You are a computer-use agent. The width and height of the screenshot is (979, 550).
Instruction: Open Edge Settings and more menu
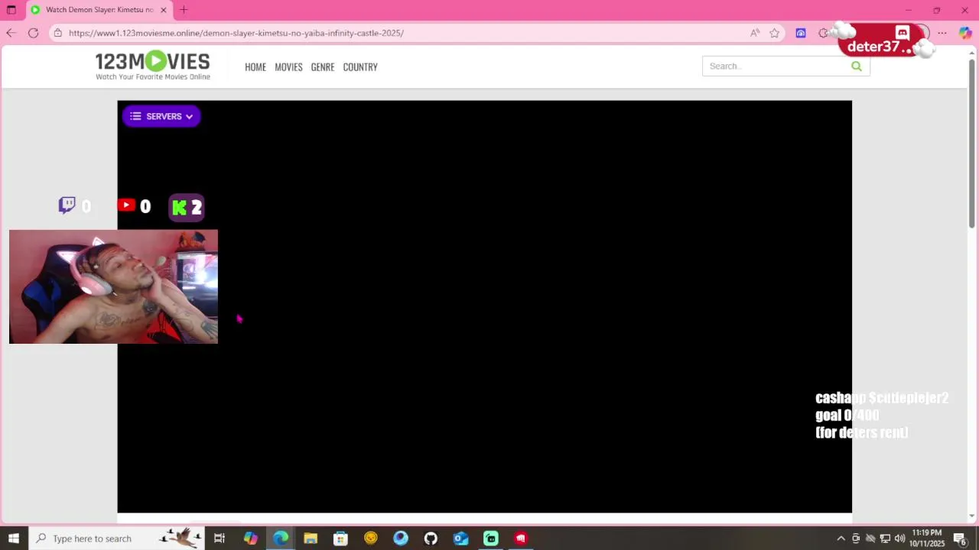(942, 33)
